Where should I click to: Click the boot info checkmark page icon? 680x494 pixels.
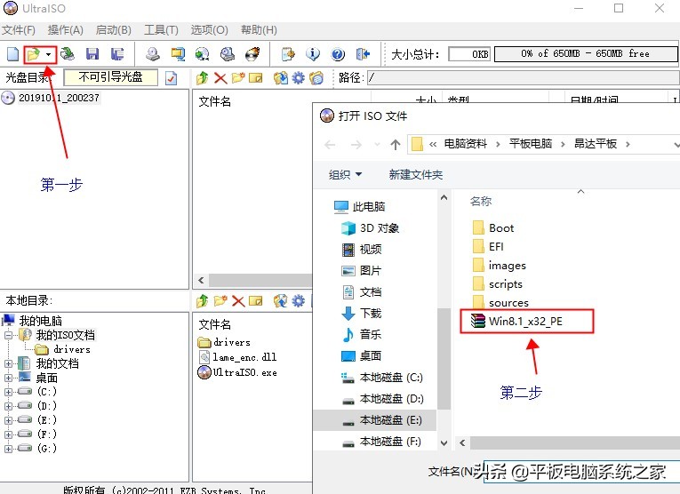[x=172, y=78]
